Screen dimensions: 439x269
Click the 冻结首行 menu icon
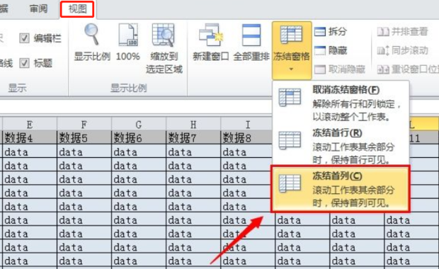point(290,140)
